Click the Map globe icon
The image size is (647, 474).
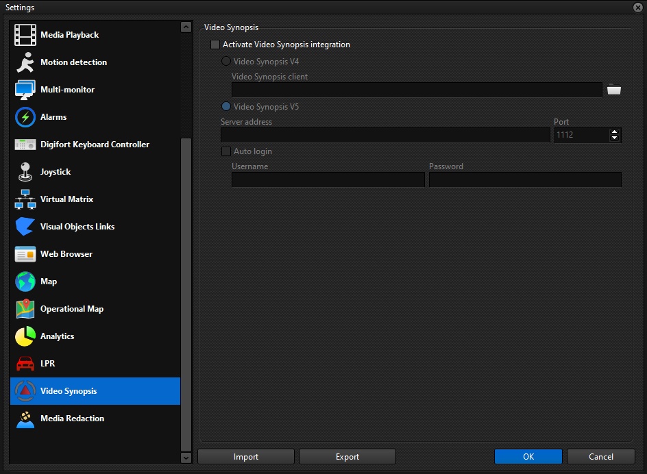coord(25,282)
